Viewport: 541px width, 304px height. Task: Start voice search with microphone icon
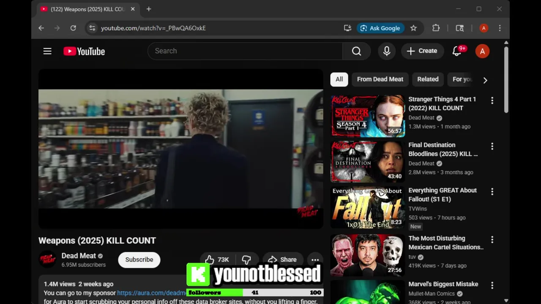click(387, 51)
